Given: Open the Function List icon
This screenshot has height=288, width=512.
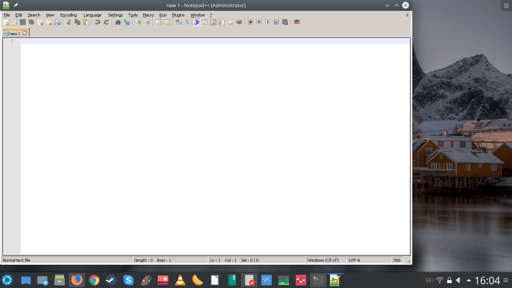Looking at the screenshot, I should [x=222, y=22].
